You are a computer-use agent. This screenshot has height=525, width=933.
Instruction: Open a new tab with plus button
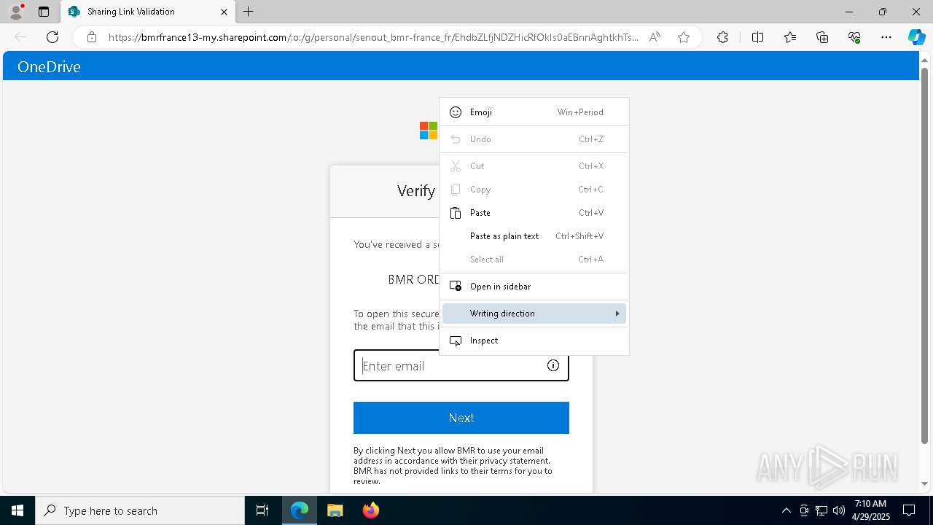coord(249,12)
